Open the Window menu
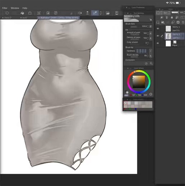The image size is (185, 186). [15, 8]
